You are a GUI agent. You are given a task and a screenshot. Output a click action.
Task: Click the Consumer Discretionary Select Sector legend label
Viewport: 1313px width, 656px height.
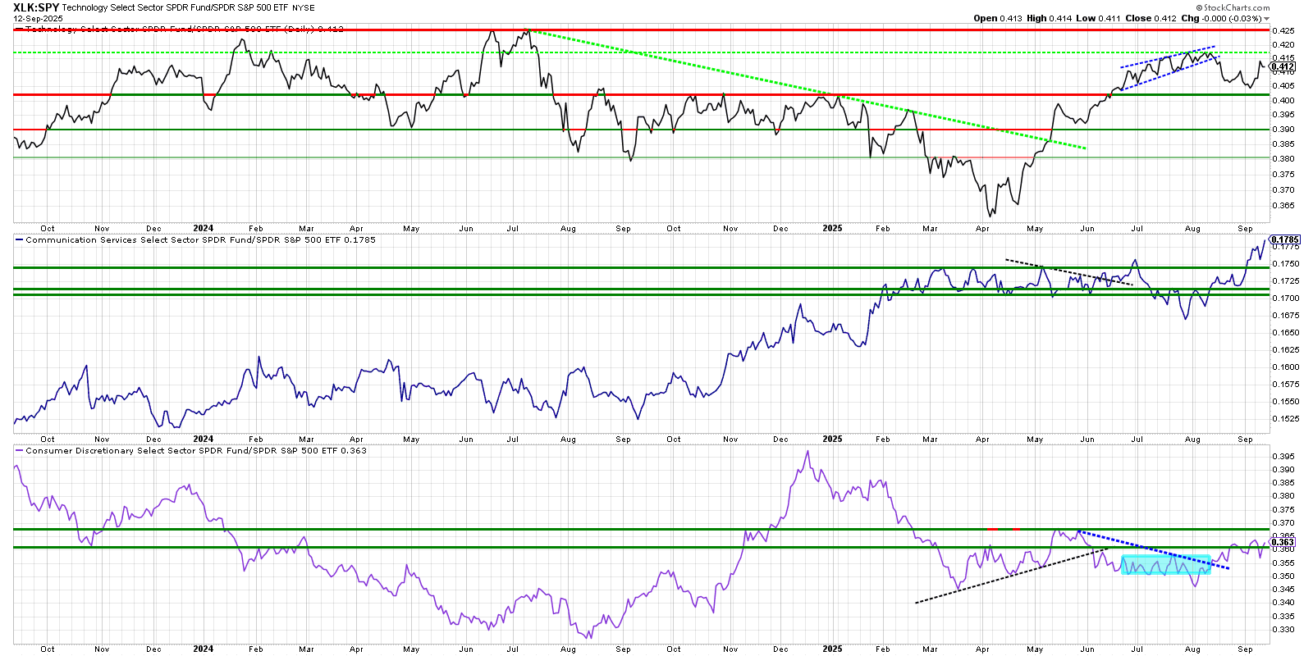coord(196,451)
